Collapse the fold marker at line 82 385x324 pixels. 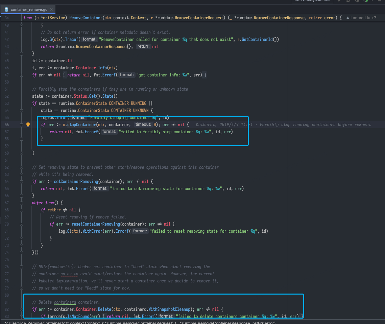tap(21, 309)
